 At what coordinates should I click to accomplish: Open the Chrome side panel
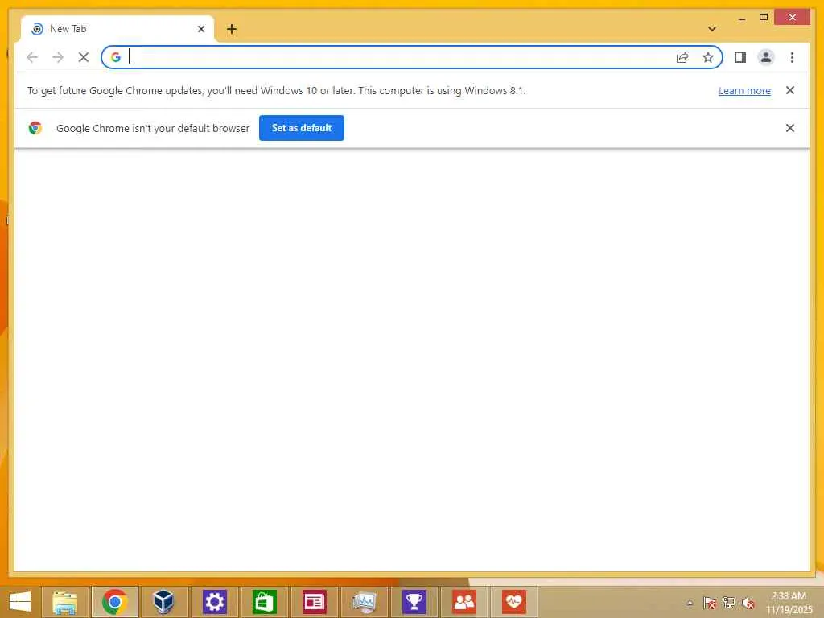coord(740,57)
